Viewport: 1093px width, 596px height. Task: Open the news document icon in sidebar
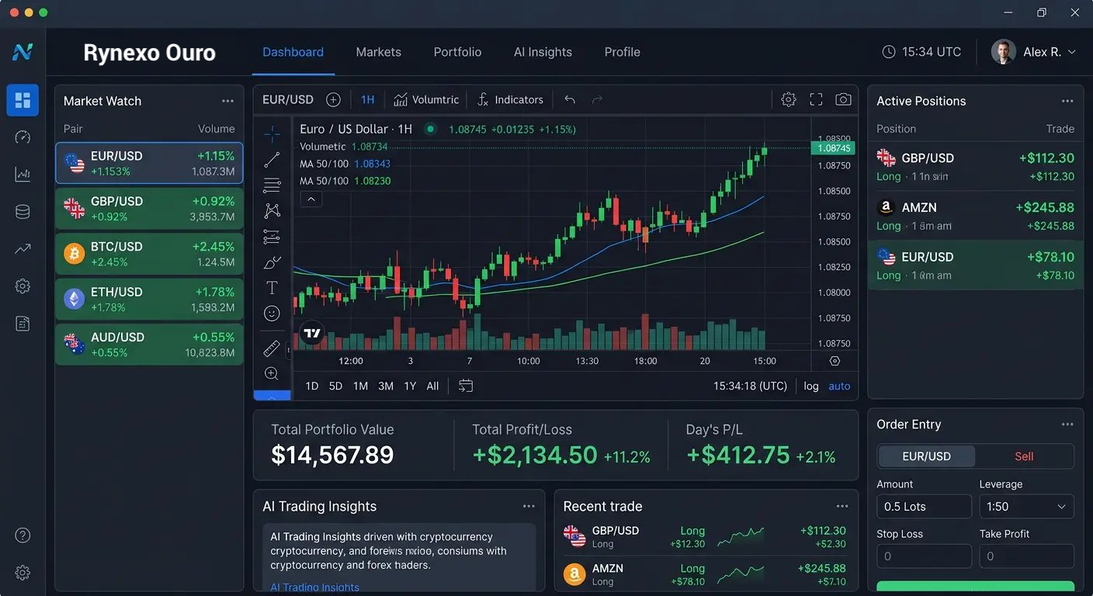pos(23,324)
